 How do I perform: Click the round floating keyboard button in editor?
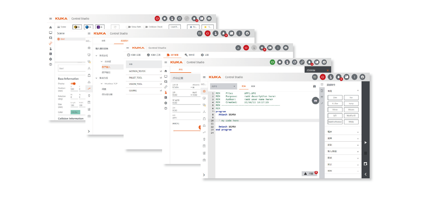tap(315, 101)
